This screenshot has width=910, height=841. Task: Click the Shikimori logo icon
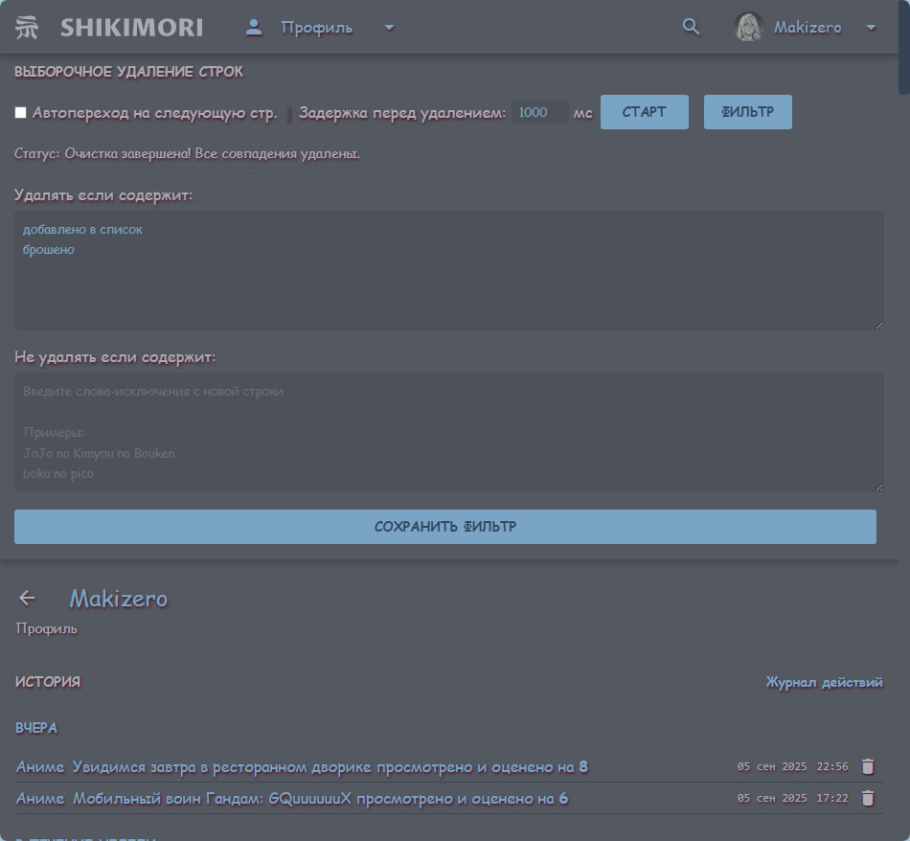(28, 28)
